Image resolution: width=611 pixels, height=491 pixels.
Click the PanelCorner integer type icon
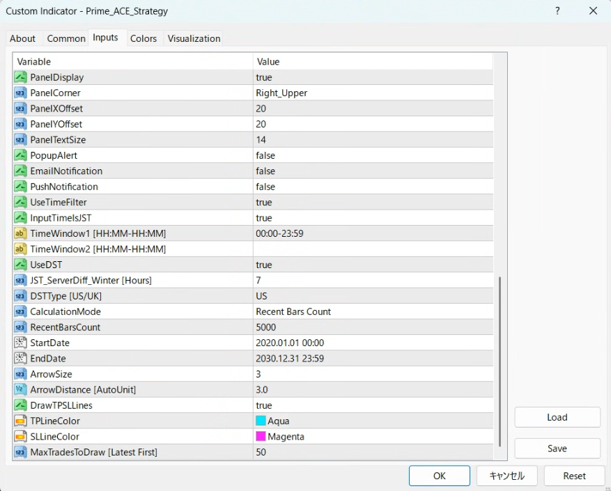(x=20, y=93)
